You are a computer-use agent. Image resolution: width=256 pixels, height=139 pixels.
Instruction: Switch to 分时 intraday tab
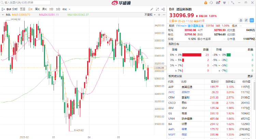pyautogui.click(x=15, y=9)
